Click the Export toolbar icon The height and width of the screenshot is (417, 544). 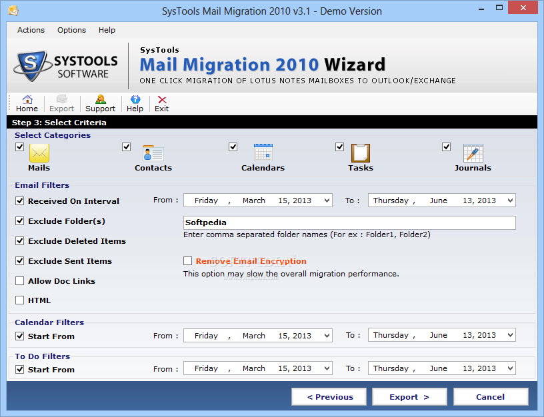[x=61, y=103]
